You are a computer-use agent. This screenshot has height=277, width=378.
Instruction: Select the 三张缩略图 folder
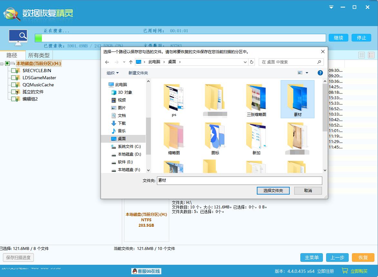click(256, 100)
